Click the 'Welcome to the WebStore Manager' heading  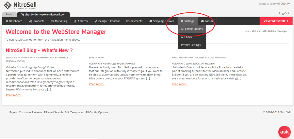coord(56,32)
